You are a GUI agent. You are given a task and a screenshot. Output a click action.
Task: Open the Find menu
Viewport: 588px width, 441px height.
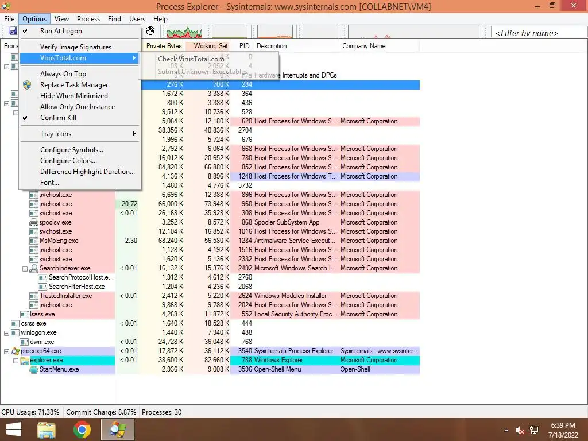114,19
